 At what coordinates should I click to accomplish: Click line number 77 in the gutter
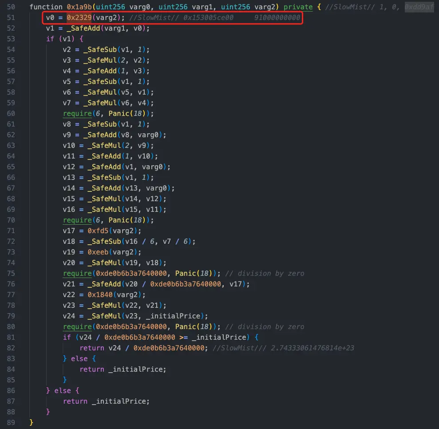tap(11, 294)
